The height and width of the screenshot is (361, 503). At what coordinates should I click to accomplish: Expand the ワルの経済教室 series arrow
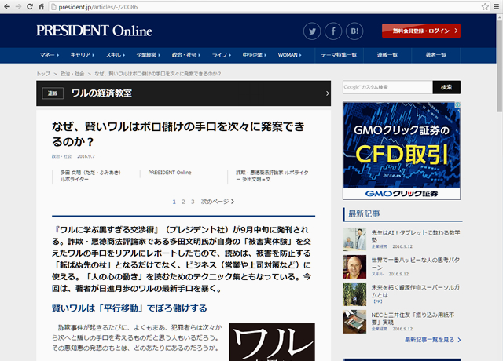[328, 93]
